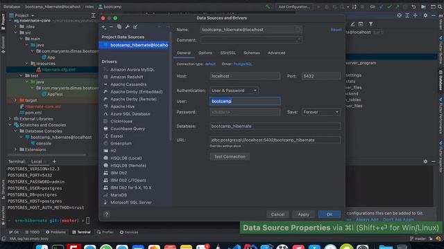This screenshot has height=249, width=444.
Task: Click the Git update project blue arrow icon
Action: pos(382,7)
